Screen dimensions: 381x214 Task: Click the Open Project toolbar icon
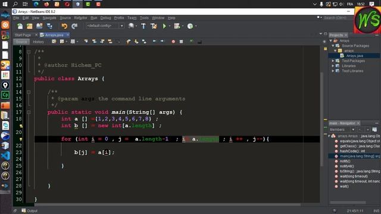coord(39,26)
